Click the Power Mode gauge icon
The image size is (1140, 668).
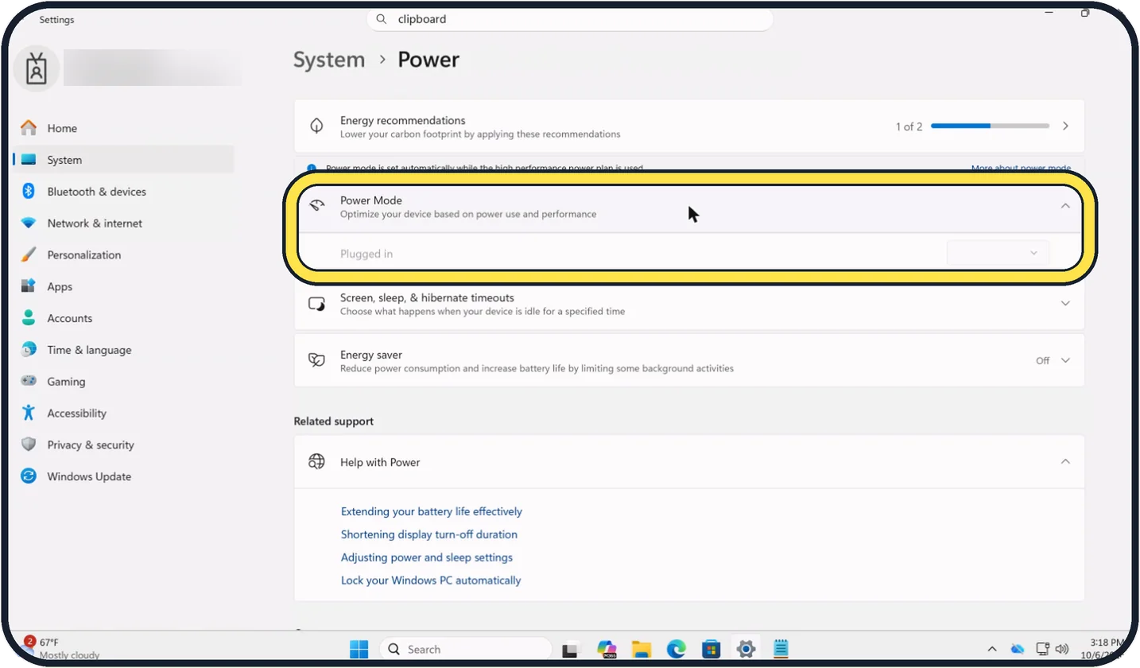pyautogui.click(x=316, y=207)
